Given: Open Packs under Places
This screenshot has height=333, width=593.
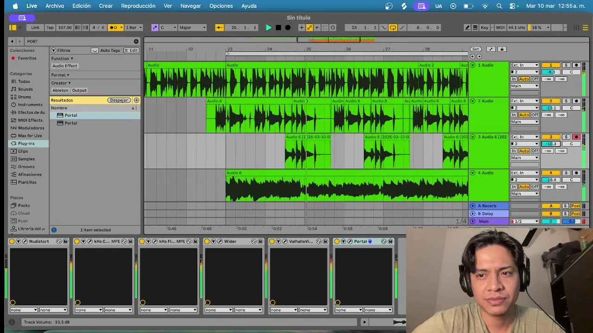Looking at the screenshot, I should (24, 206).
